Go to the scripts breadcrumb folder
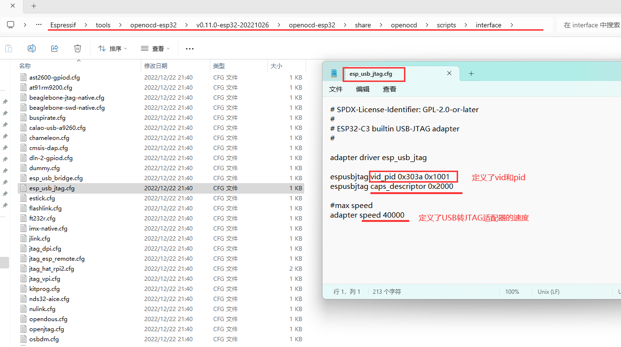Viewport: 621px width, 347px height. coord(446,25)
